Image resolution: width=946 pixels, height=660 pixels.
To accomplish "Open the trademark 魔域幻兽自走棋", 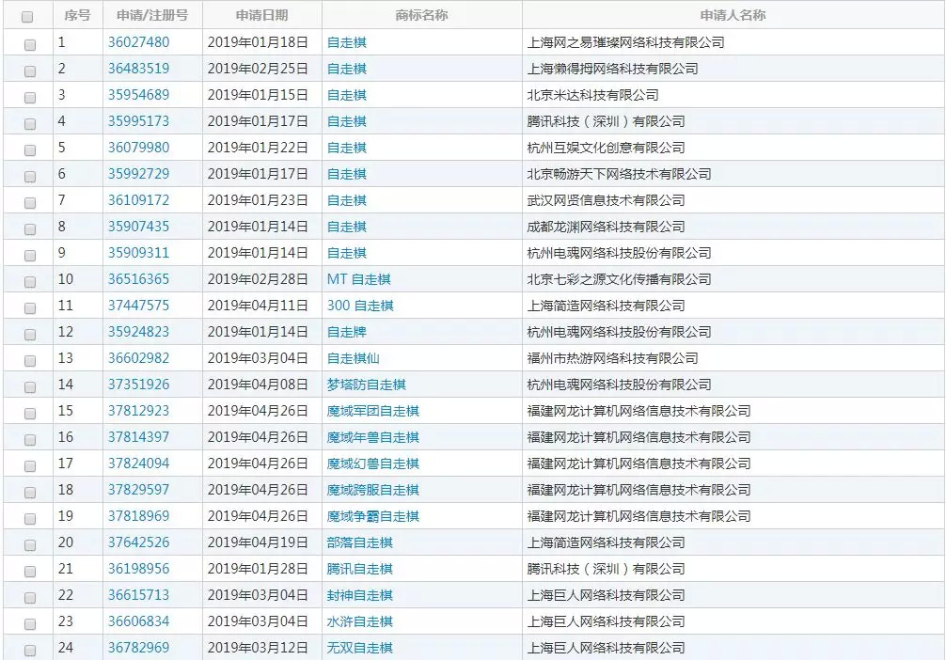I will [373, 464].
